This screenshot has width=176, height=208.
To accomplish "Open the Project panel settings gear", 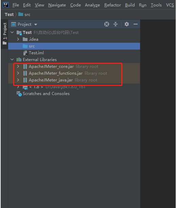I will click(x=127, y=24).
